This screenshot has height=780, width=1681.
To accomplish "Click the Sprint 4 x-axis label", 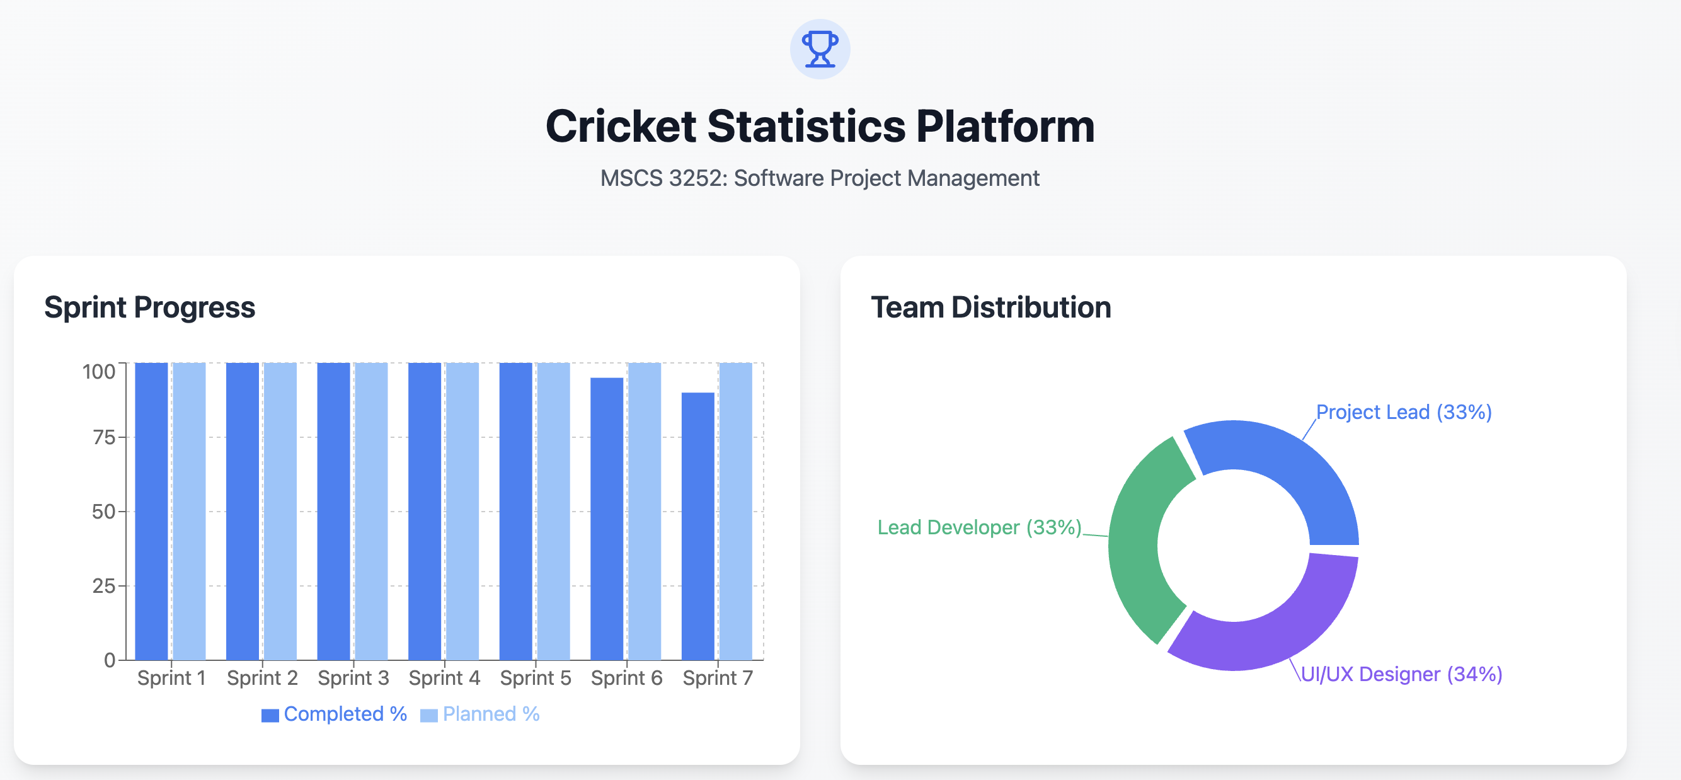I will point(444,678).
